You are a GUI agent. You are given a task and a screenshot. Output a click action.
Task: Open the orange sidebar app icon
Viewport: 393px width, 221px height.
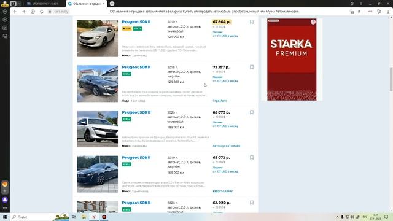coord(5,184)
